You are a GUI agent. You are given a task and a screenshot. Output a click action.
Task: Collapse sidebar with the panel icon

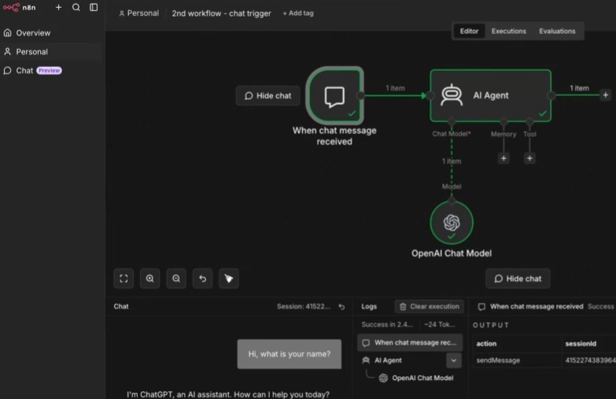94,7
